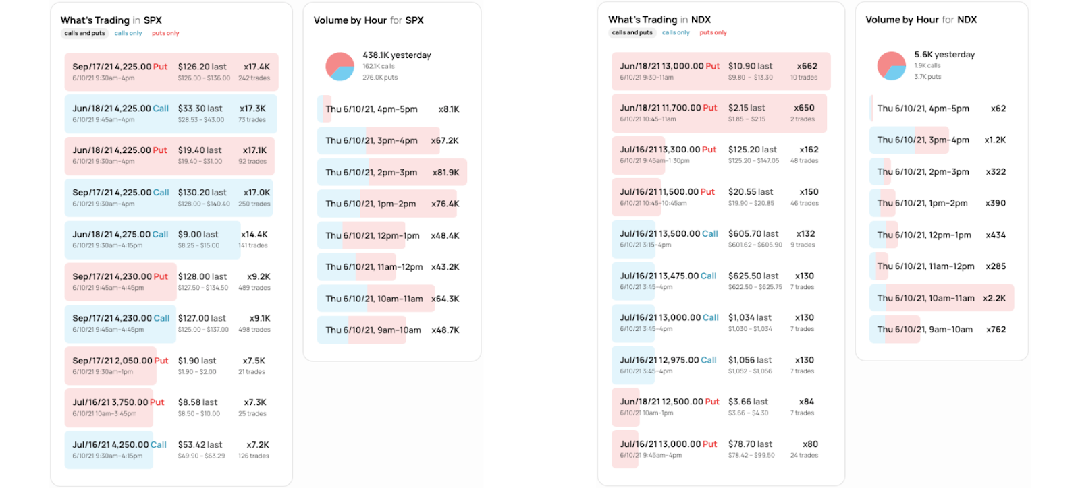Open the Jun/18/21 13,000.00 Put NDX row
This screenshot has height=488, width=1080.
[x=721, y=71]
